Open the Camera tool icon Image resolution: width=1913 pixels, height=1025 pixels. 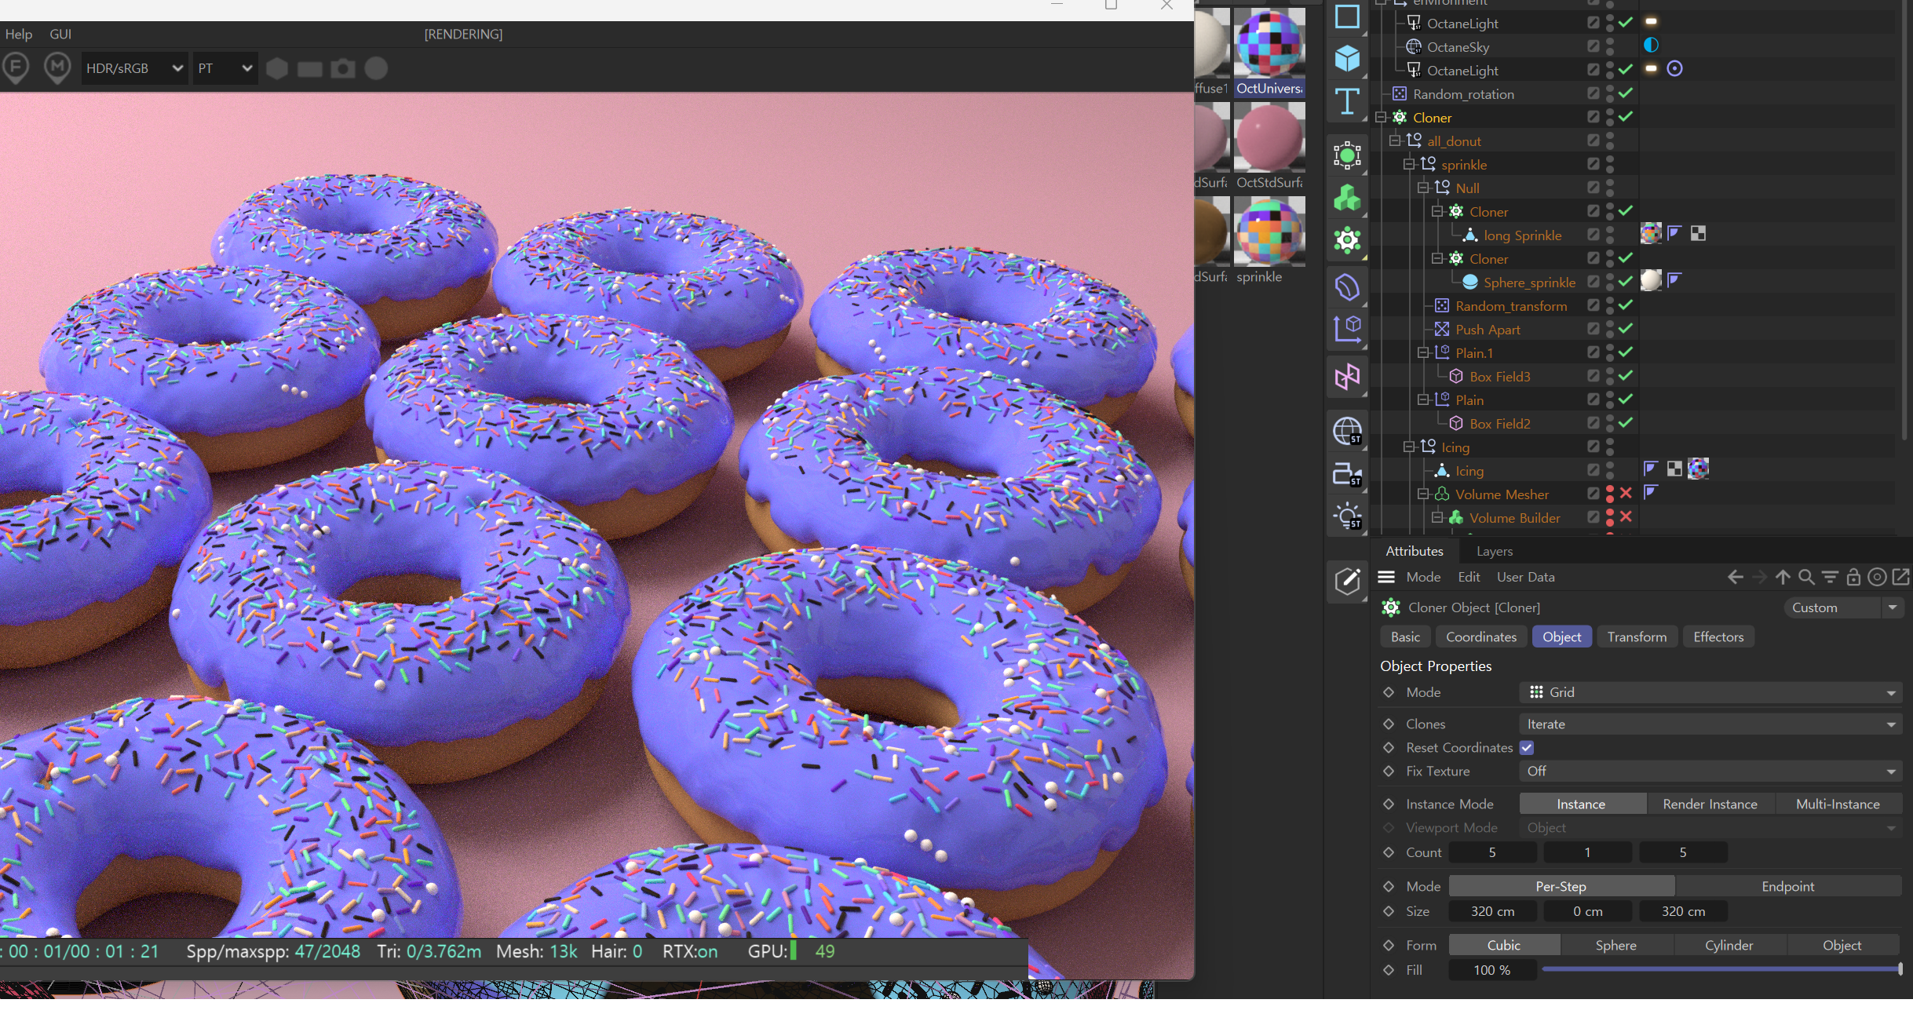pyautogui.click(x=1347, y=474)
